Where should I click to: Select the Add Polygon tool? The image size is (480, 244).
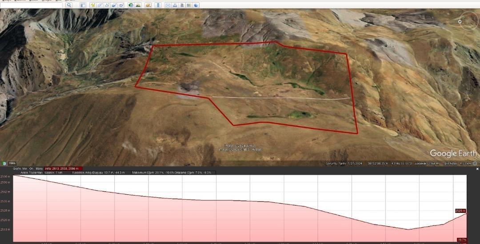coord(100,5)
